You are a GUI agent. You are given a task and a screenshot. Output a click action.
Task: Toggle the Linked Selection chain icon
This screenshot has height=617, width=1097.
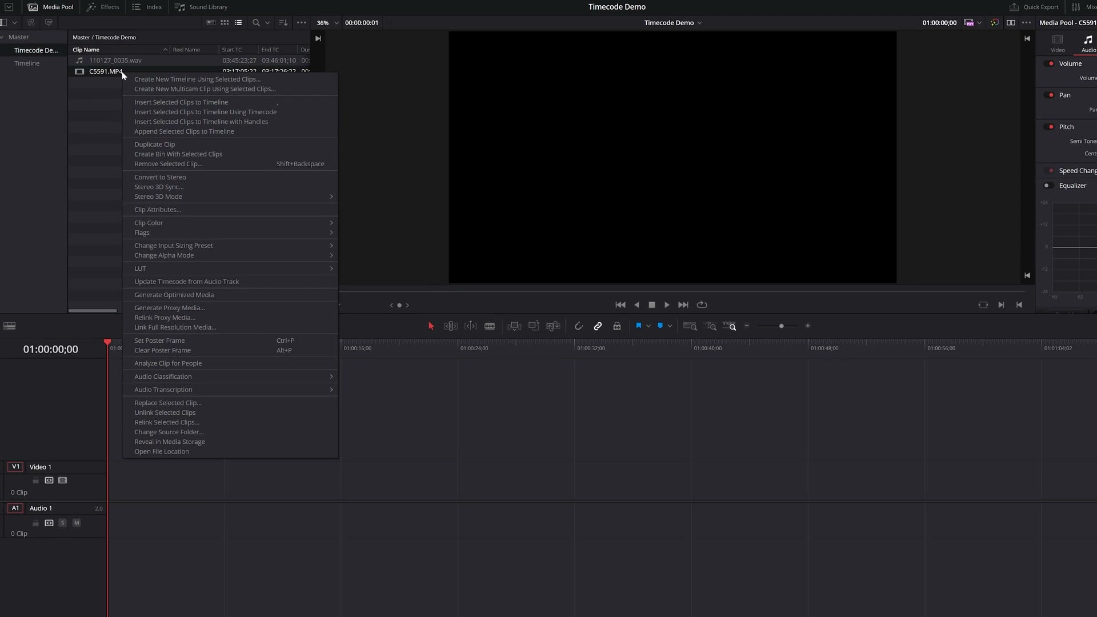point(598,326)
